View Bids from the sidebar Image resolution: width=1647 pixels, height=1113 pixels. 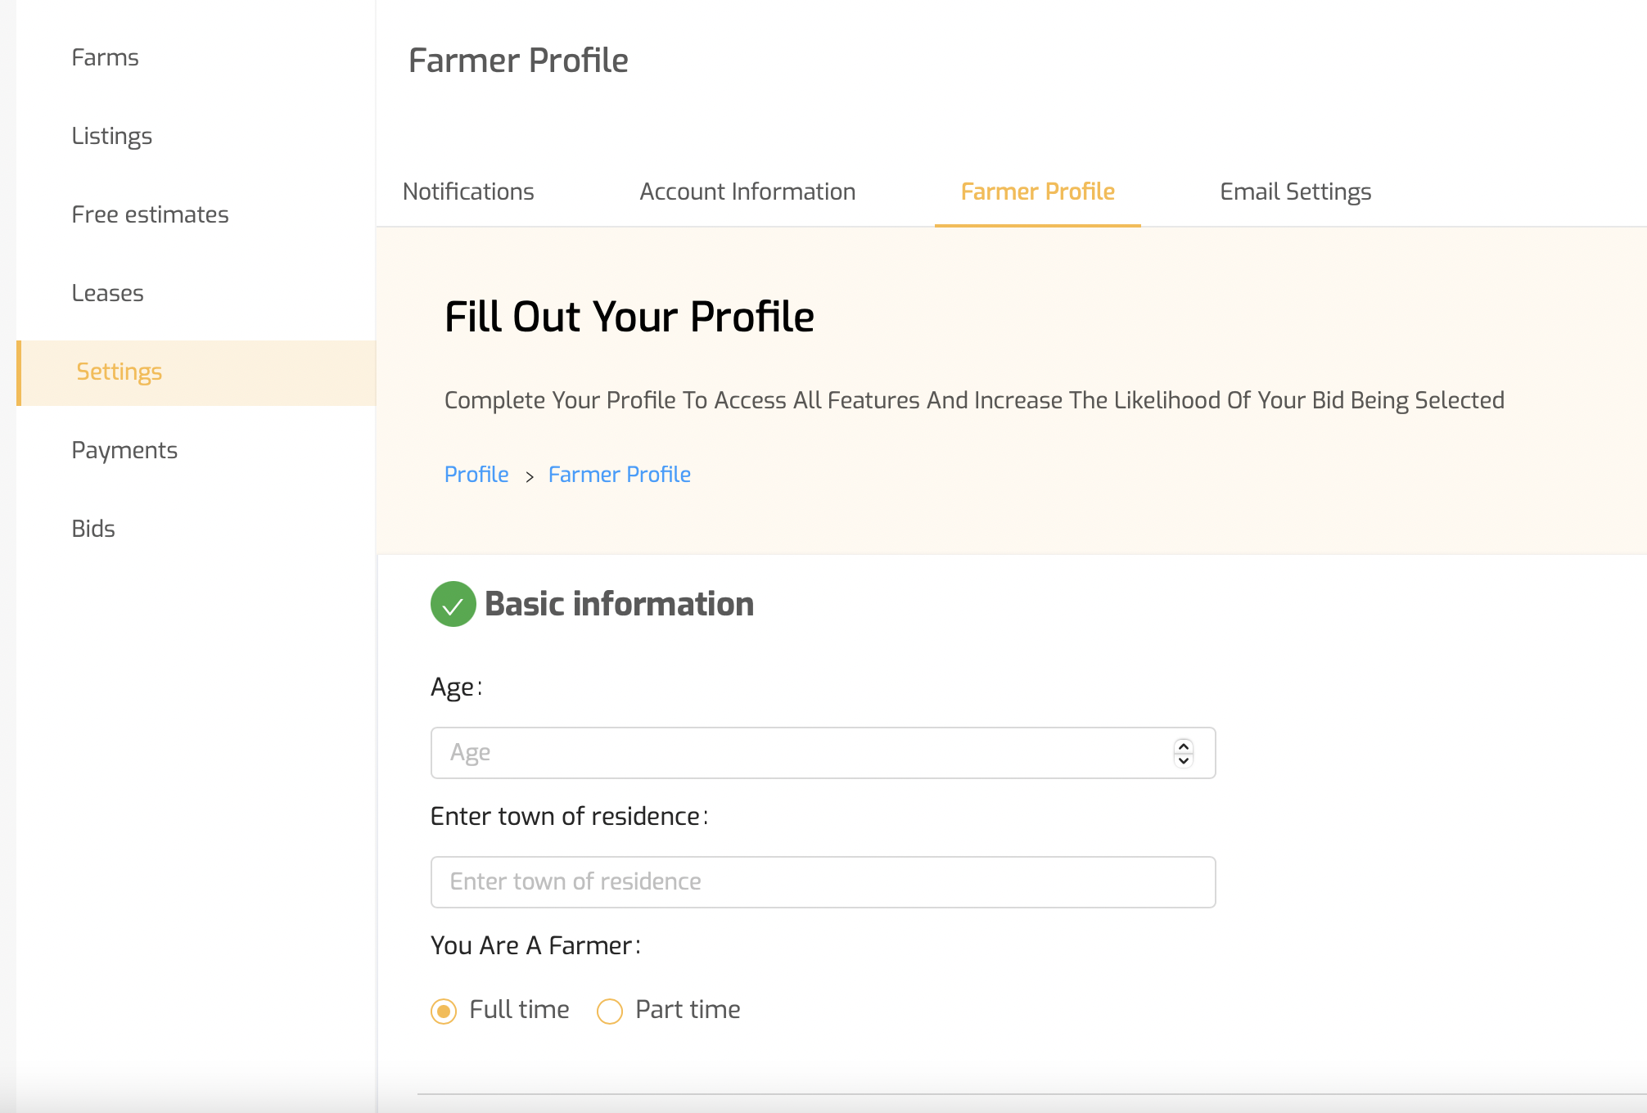(x=93, y=529)
